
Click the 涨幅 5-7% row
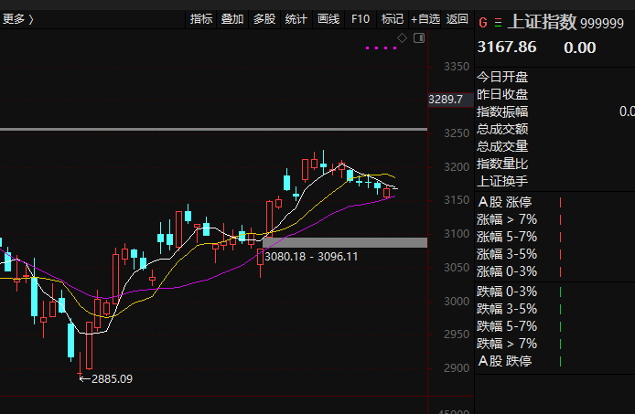point(554,237)
